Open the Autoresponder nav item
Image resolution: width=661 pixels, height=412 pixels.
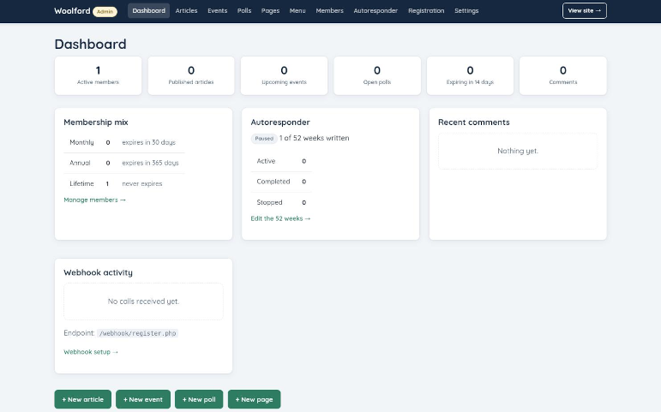click(376, 10)
